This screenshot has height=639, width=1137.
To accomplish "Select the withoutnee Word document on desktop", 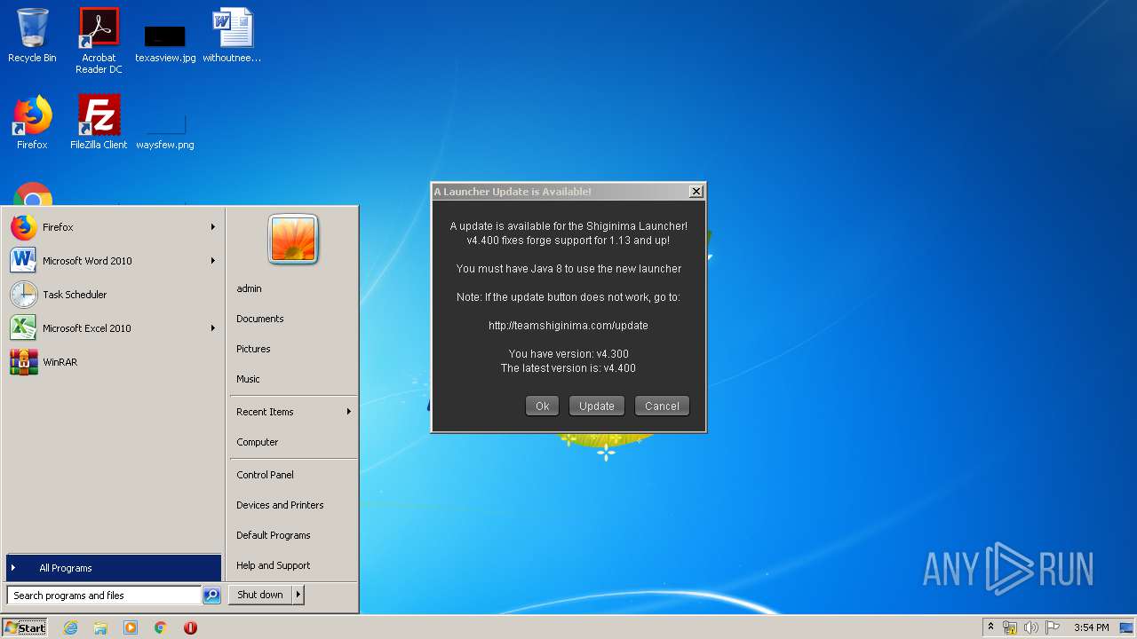I will click(232, 36).
